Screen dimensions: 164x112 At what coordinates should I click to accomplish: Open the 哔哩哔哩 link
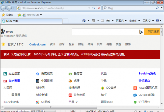74,88
